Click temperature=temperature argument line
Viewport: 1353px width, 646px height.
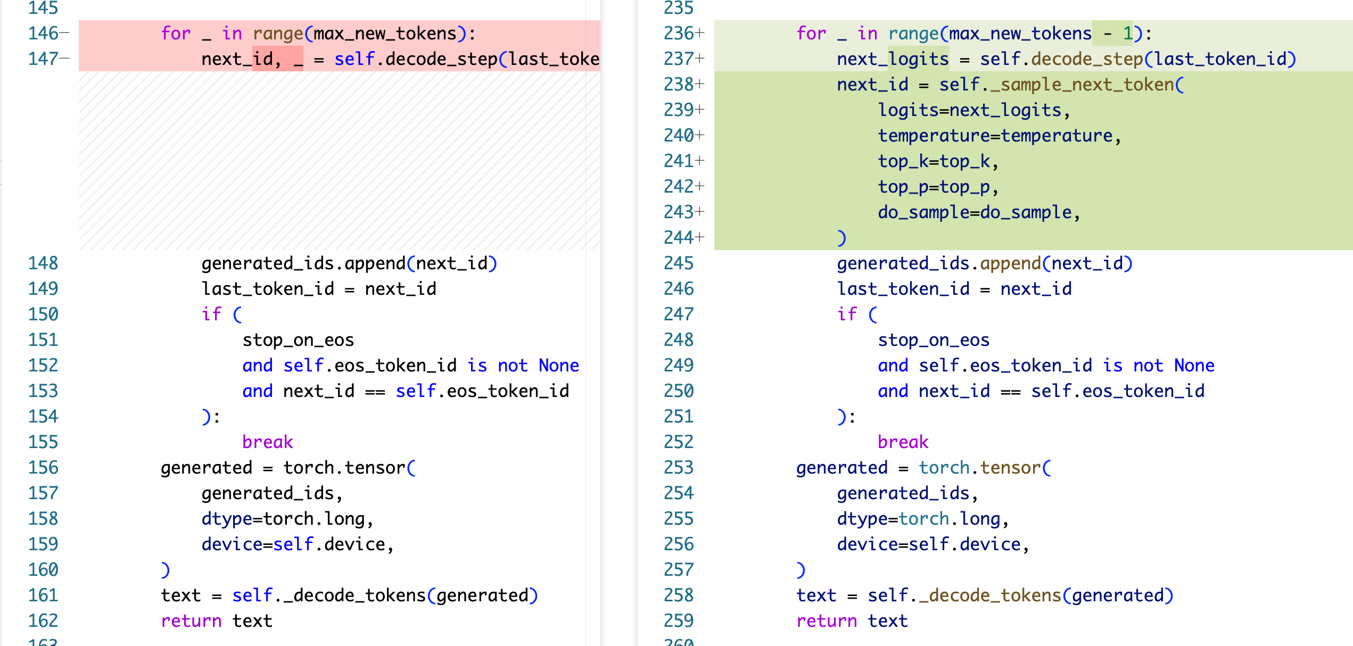(999, 136)
